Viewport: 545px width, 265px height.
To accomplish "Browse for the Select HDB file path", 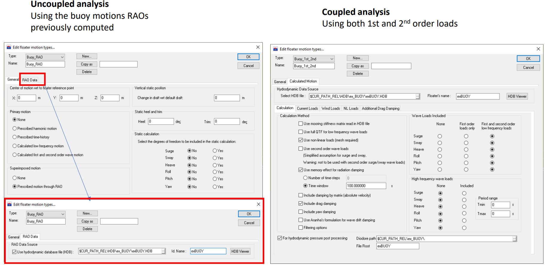I will [x=418, y=97].
